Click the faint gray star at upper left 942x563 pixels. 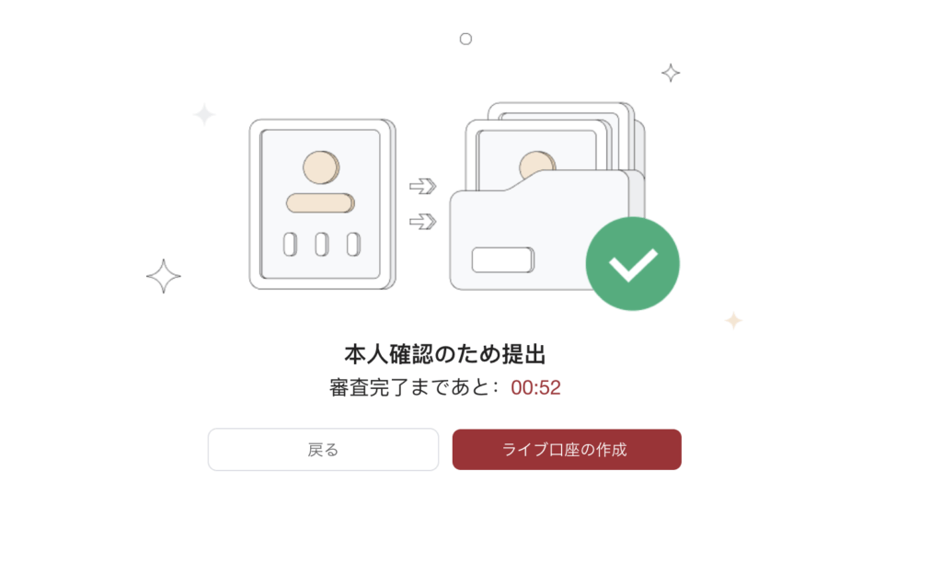pos(204,114)
